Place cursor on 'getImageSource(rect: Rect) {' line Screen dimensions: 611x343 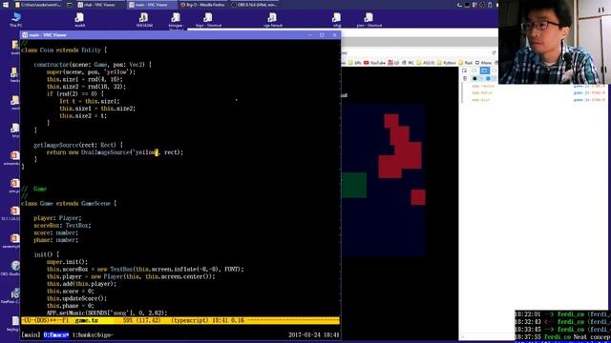click(x=78, y=145)
